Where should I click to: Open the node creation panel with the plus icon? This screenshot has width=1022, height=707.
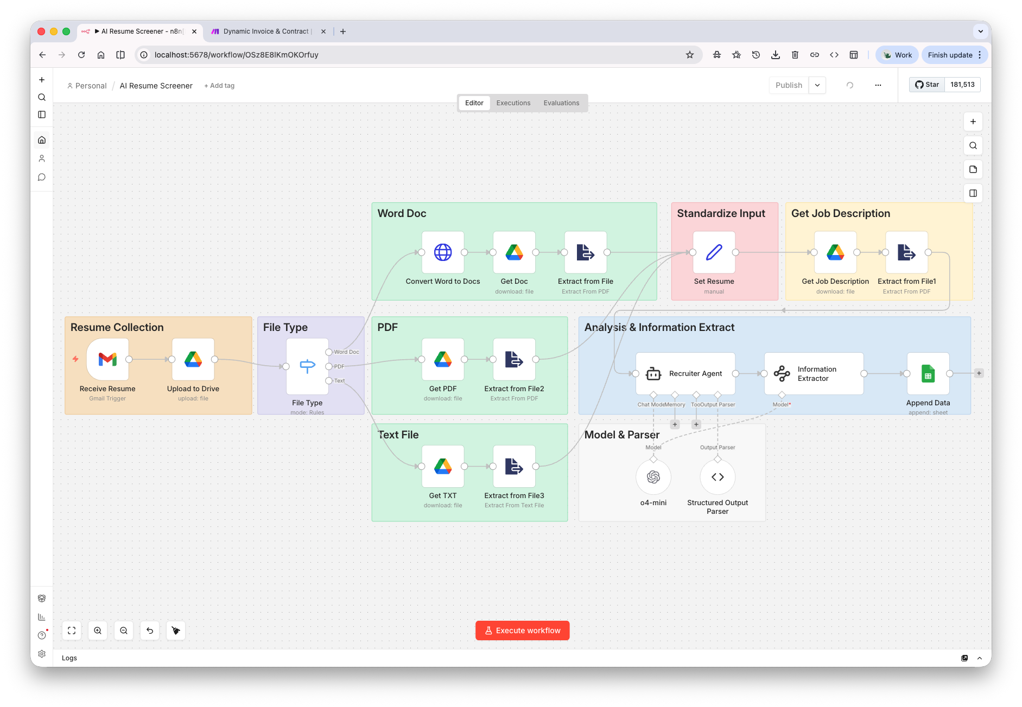click(973, 122)
